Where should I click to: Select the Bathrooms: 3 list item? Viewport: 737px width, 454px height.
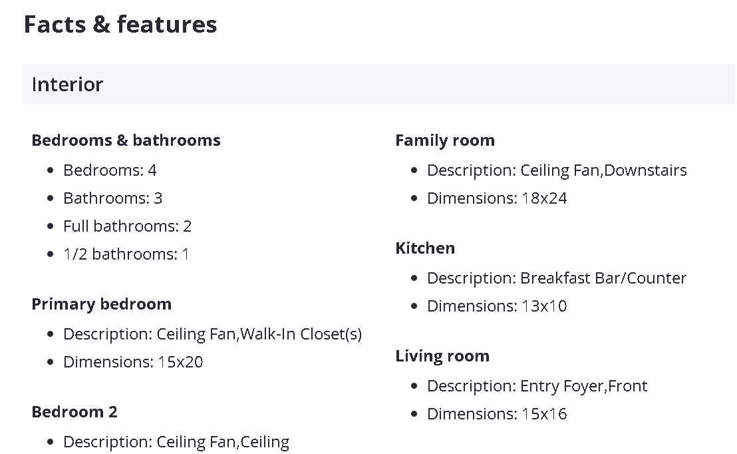[x=112, y=198]
